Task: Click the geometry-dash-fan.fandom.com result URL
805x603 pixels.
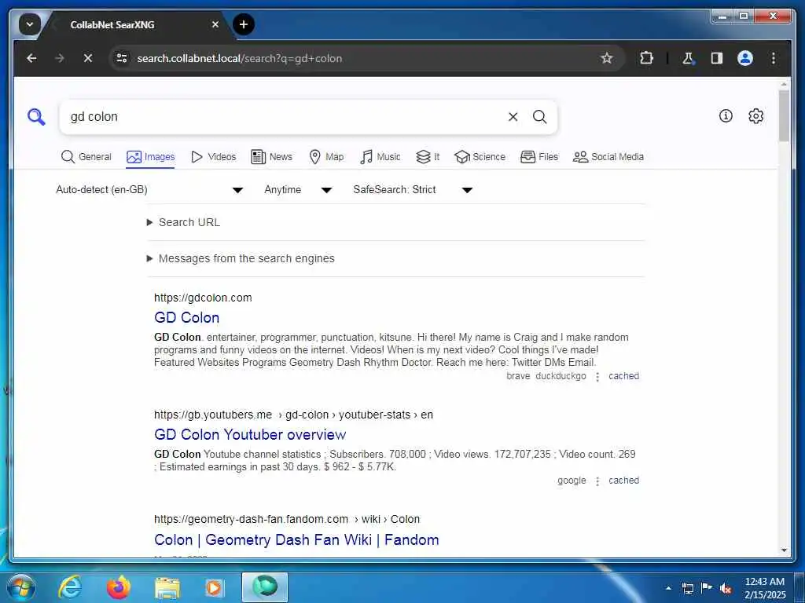Action: click(x=287, y=520)
